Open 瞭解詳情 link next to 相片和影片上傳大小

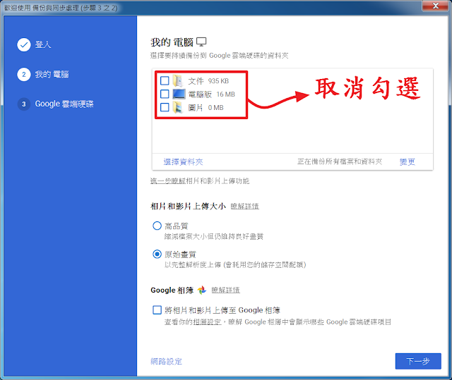pyautogui.click(x=245, y=207)
